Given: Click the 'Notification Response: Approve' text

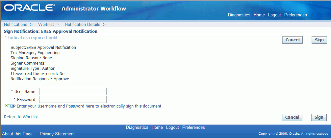Looking at the screenshot, I should pos(40,79).
